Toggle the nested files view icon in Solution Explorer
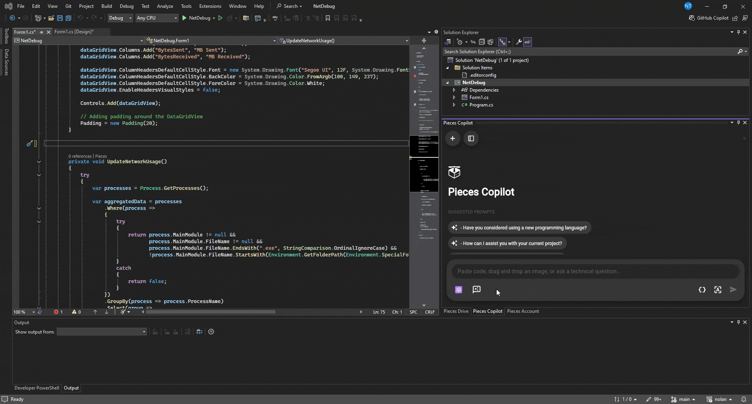752x404 pixels. (503, 42)
